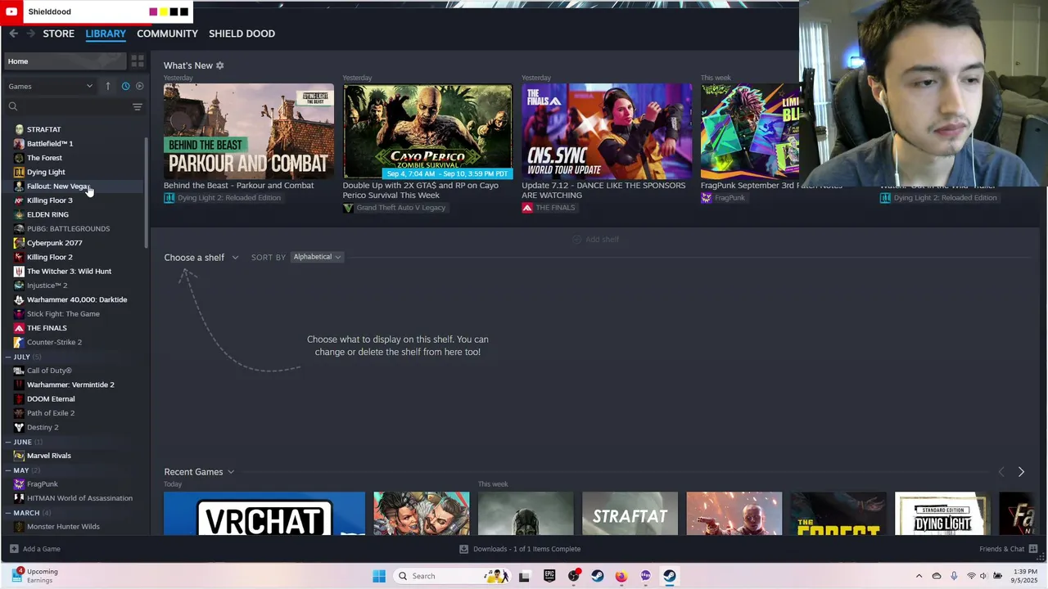Open Epic Games Launcher from taskbar
The image size is (1048, 589).
(549, 576)
